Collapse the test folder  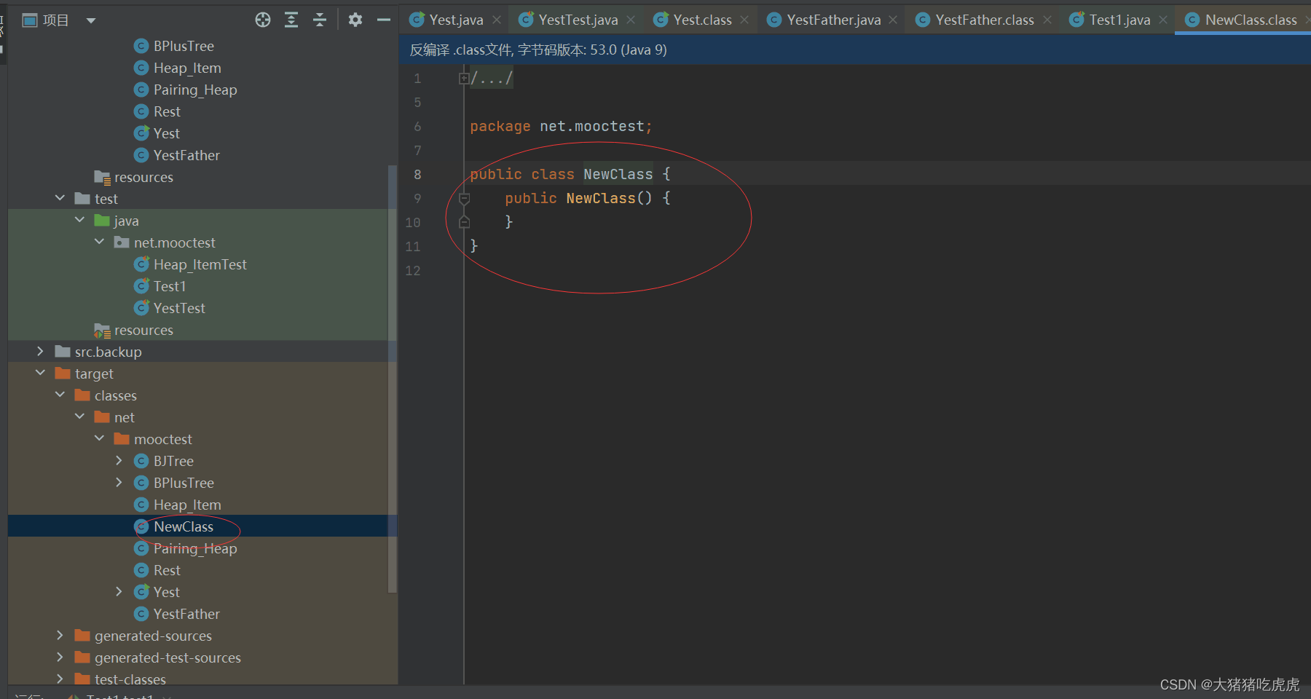coord(60,198)
